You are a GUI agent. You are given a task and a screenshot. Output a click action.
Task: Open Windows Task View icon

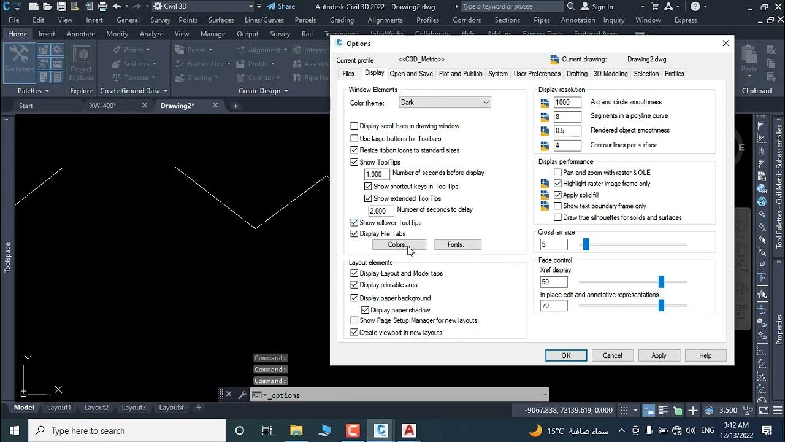(x=267, y=430)
